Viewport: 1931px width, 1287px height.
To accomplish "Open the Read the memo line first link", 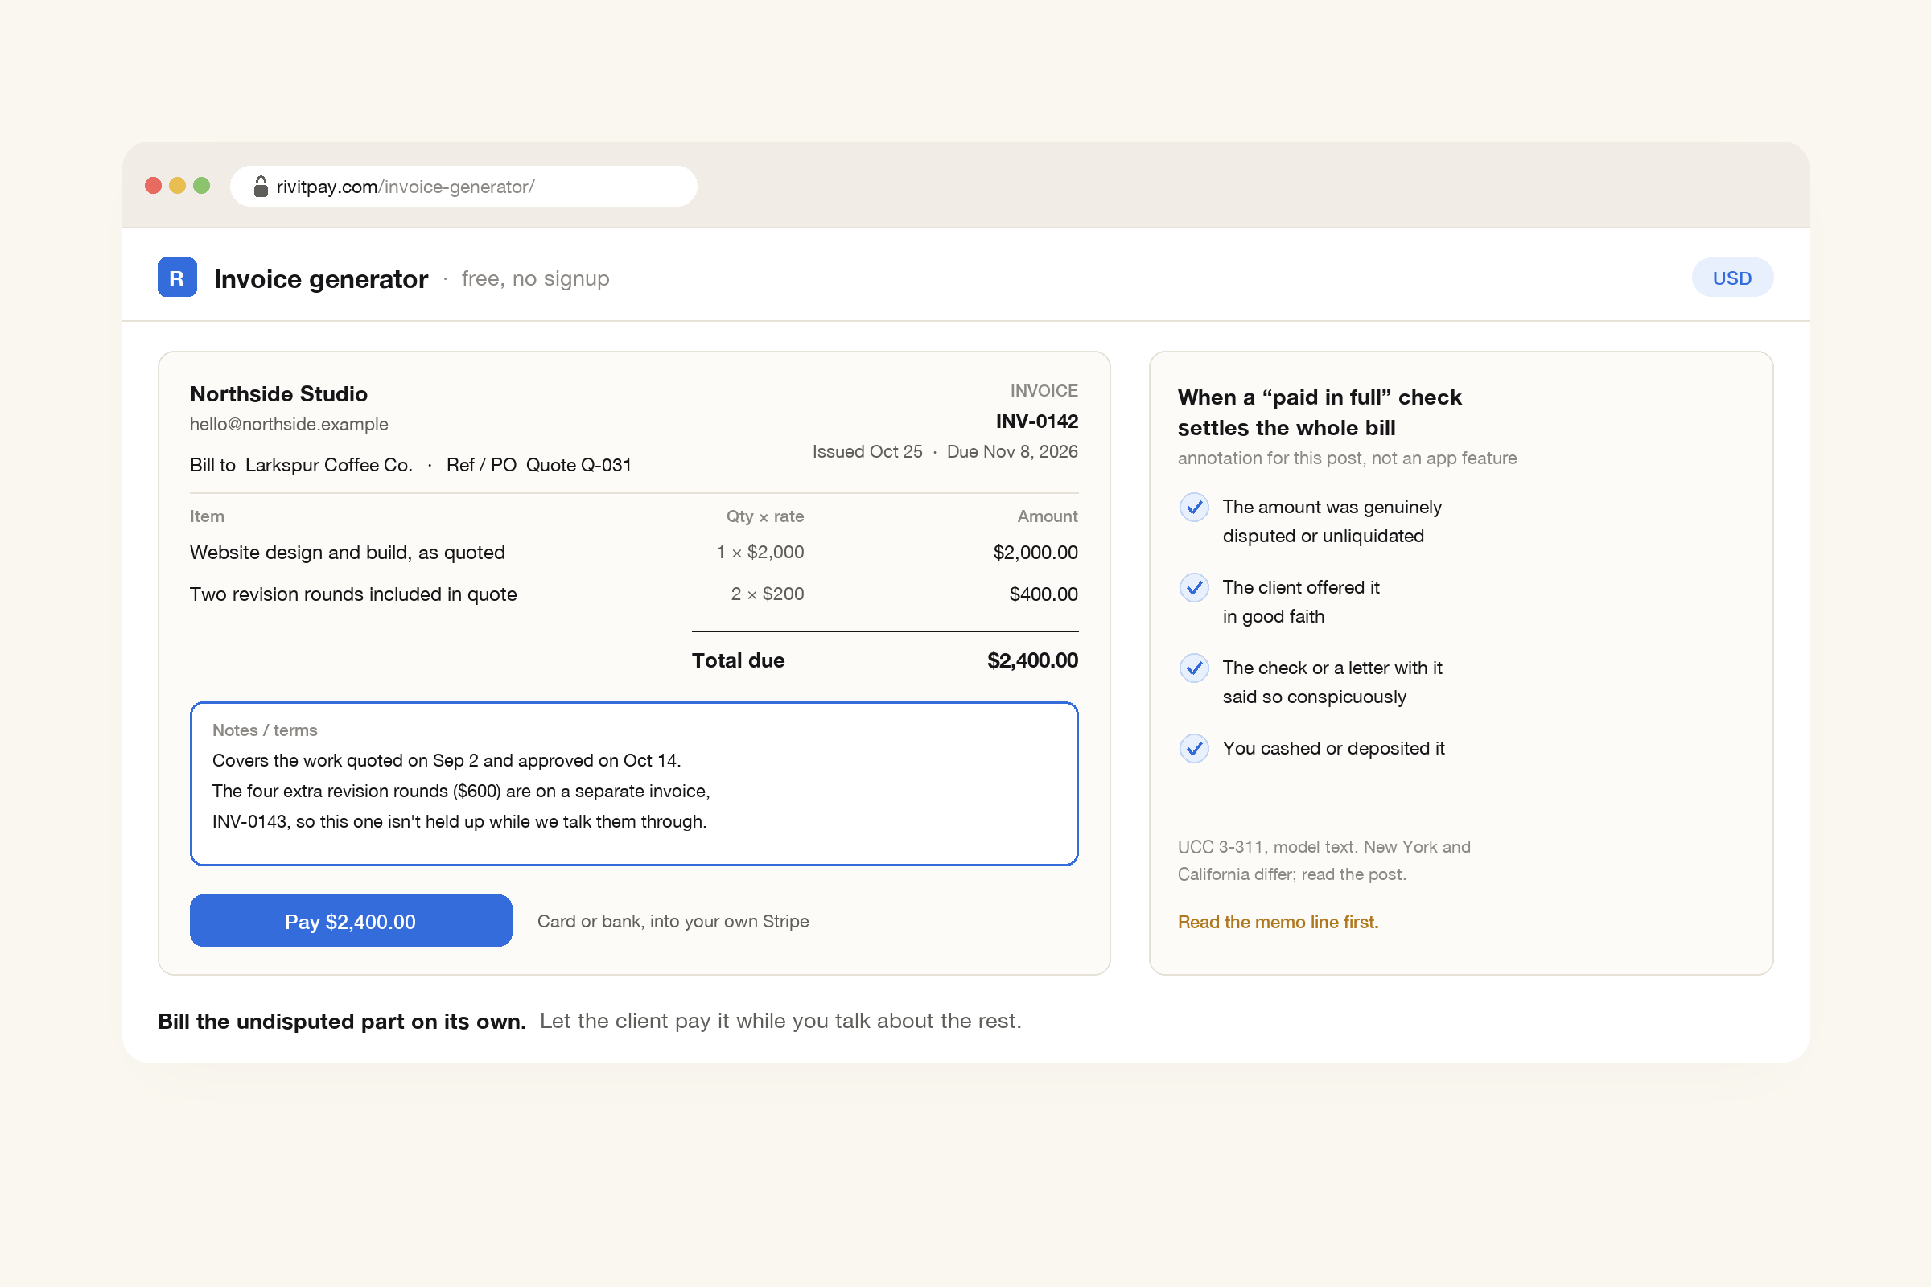I will point(1278,922).
